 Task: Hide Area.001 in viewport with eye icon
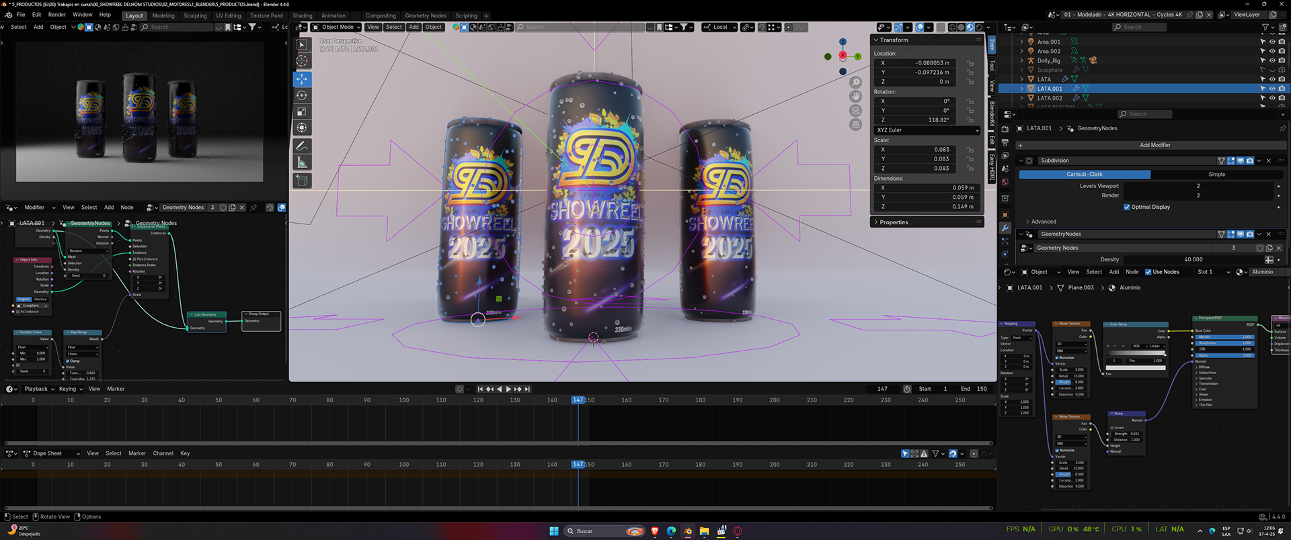pyautogui.click(x=1272, y=42)
